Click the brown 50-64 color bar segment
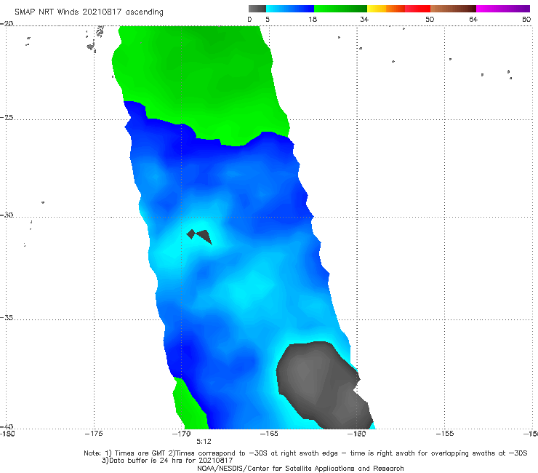Screen dimensions: 538x473 [453, 9]
